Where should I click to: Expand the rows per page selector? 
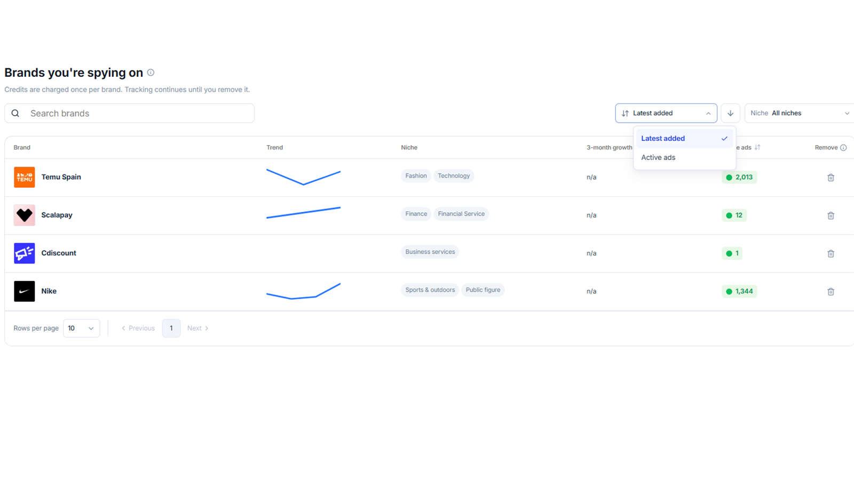[x=81, y=328]
